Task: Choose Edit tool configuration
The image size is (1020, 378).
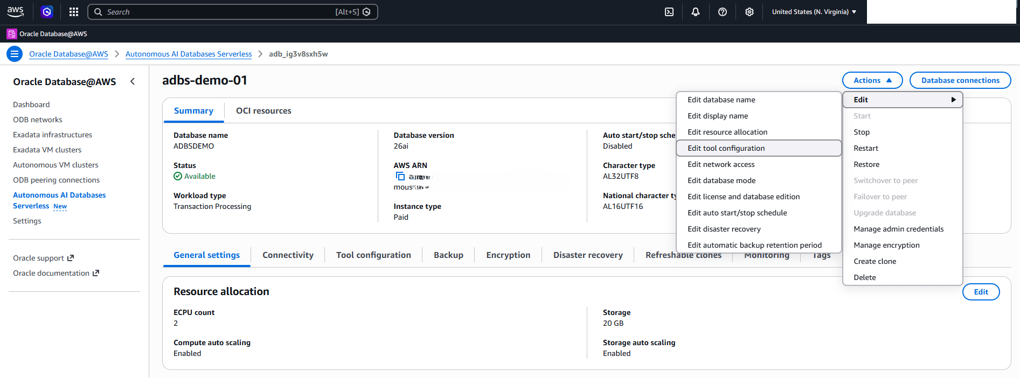Action: [x=759, y=148]
